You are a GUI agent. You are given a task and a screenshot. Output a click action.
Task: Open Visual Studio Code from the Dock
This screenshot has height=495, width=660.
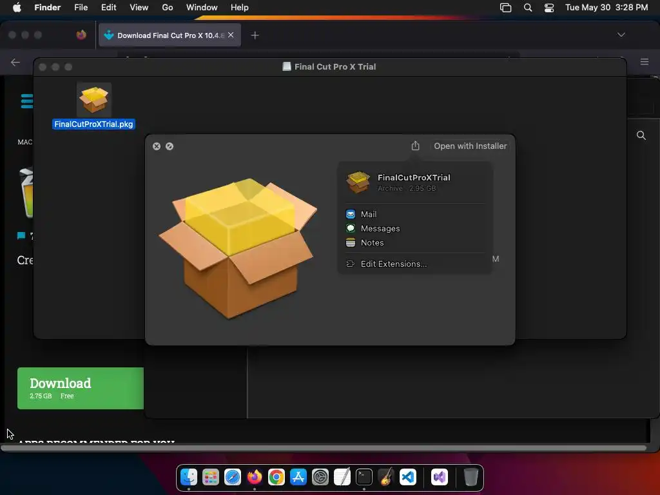coord(408,478)
